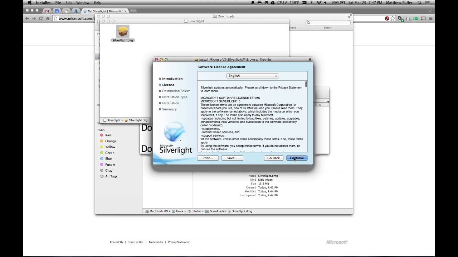Screen dimensions: 458x257
Task: Click Continue in the installer
Action: click(297, 158)
